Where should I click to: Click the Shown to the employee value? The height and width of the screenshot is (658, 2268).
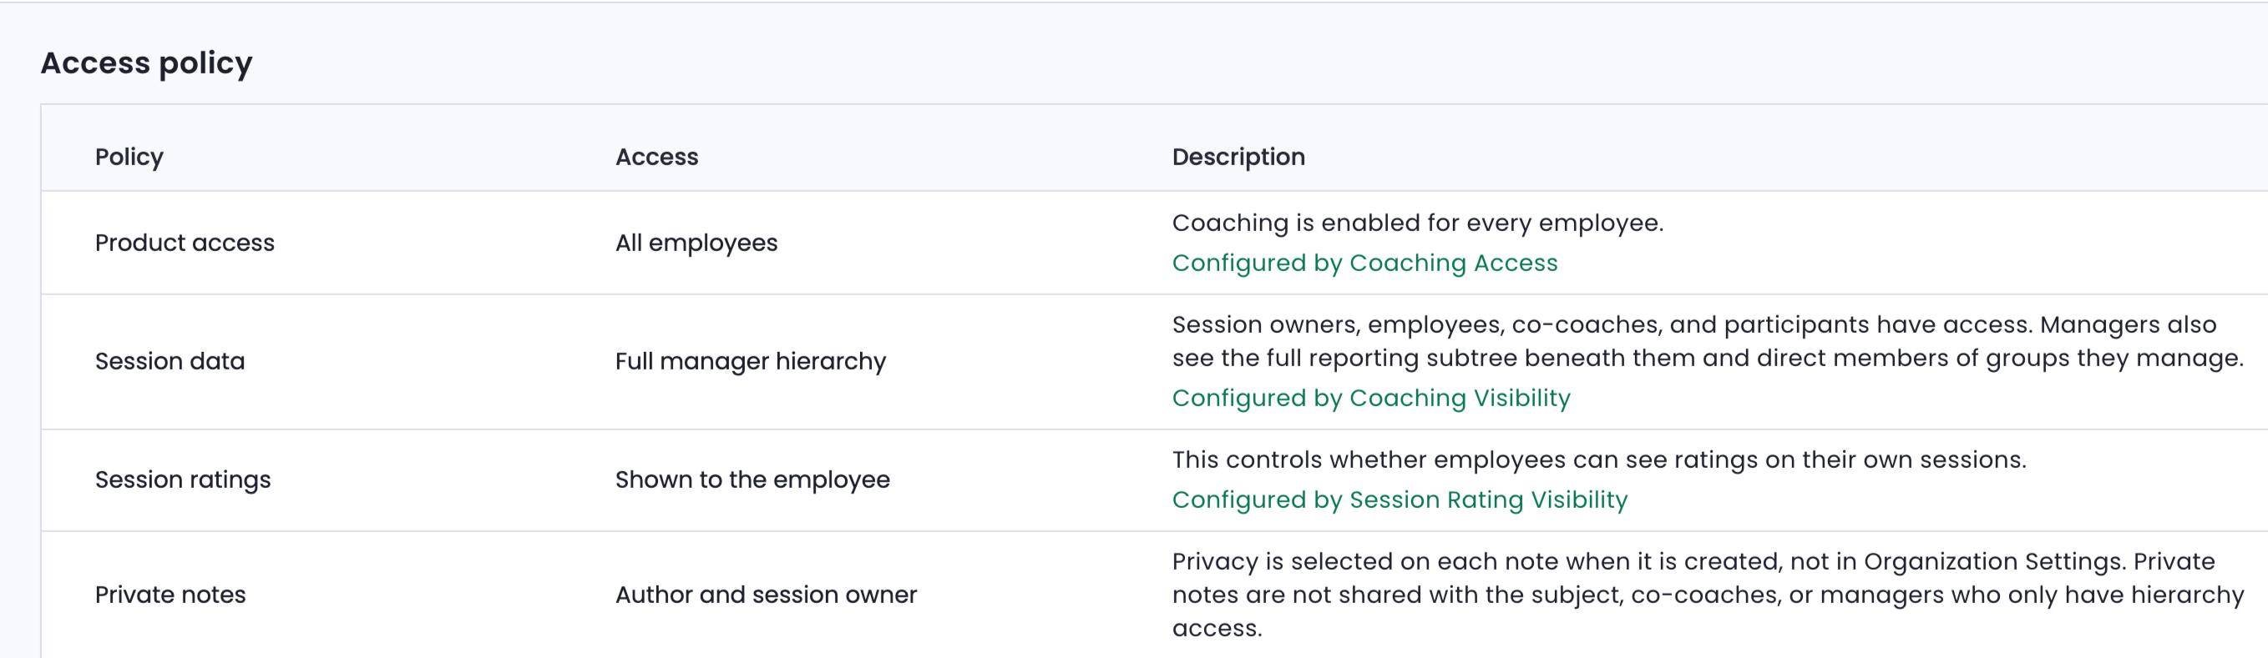pos(752,480)
